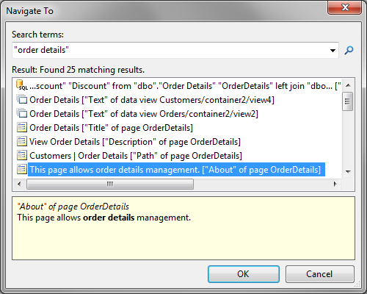The width and height of the screenshot is (367, 294).
Task: Confirm navigation with the OK button
Action: tap(244, 274)
